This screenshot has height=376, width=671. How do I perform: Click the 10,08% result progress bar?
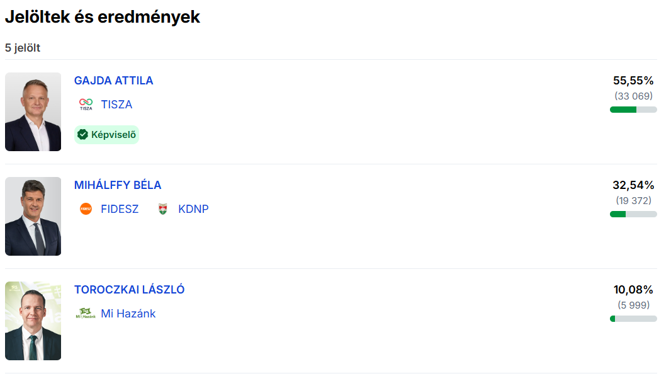(633, 319)
